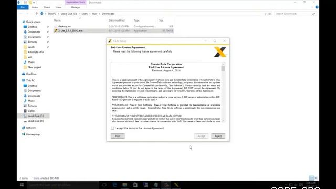
Task: Open the File tab in File Explorer
Action: [x=23, y=7]
